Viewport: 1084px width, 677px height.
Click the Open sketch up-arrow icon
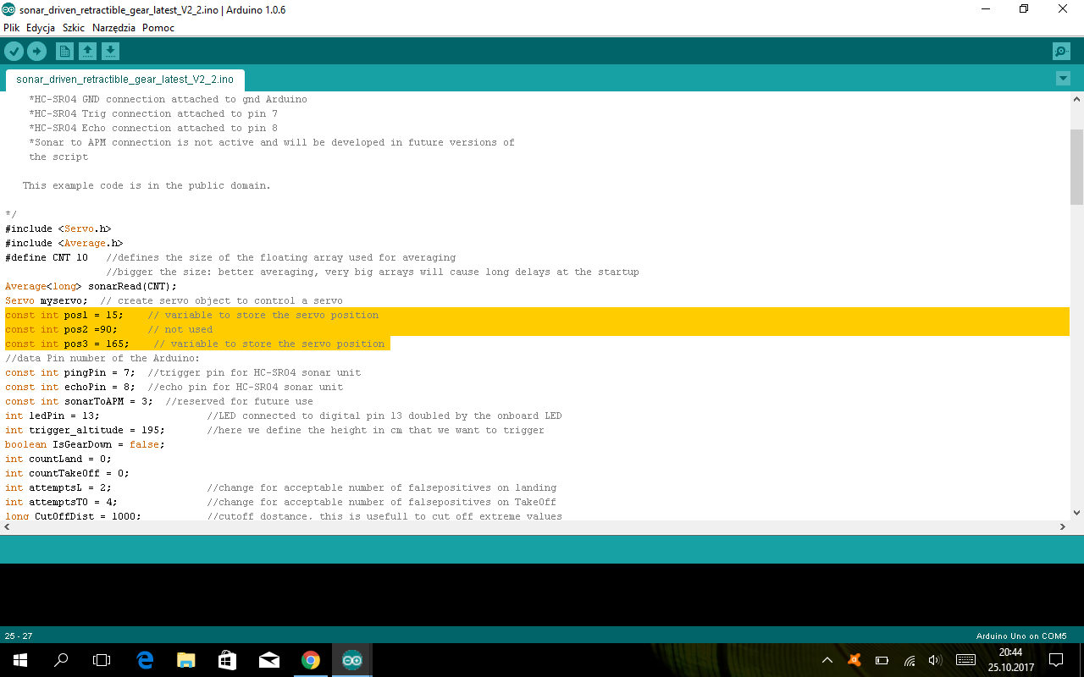pyautogui.click(x=87, y=52)
